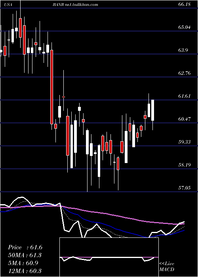
Task: Click the USA label at top left
Action: (x=8, y=5)
